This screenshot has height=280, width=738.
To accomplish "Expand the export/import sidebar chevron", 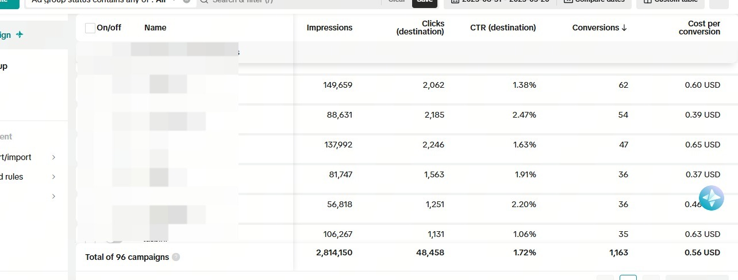I will pyautogui.click(x=54, y=157).
